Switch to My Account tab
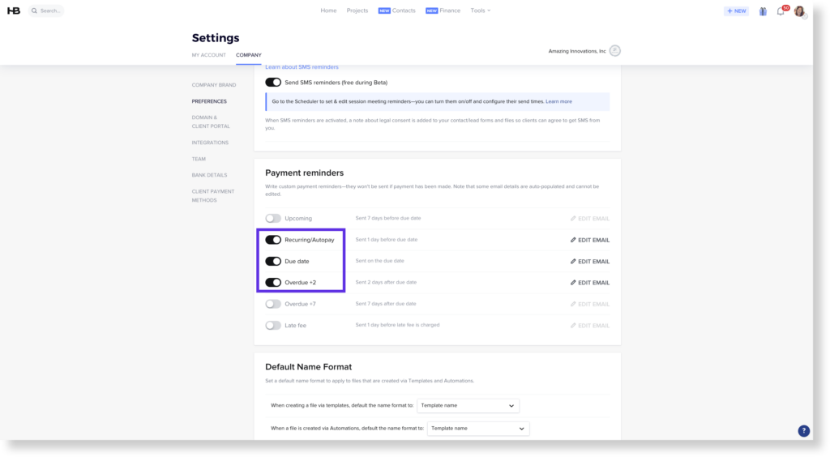This screenshot has height=457, width=830. click(208, 55)
